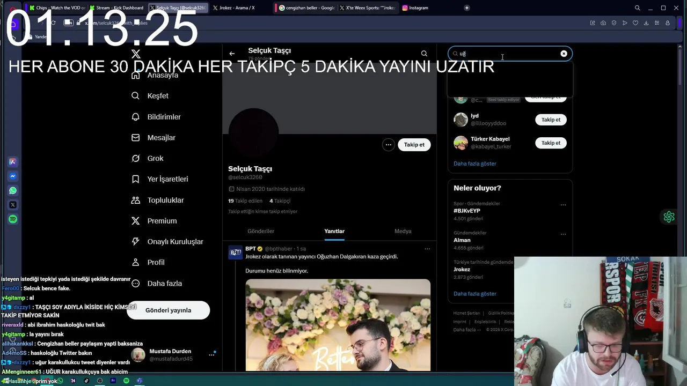Open a new browser tab with the plus
The width and height of the screenshot is (687, 386).
point(467,8)
